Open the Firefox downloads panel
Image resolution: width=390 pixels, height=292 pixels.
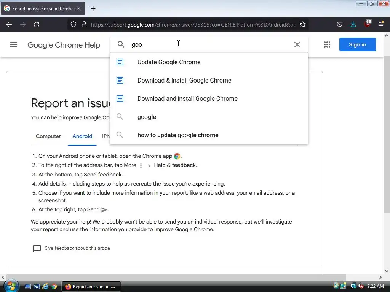click(x=353, y=25)
